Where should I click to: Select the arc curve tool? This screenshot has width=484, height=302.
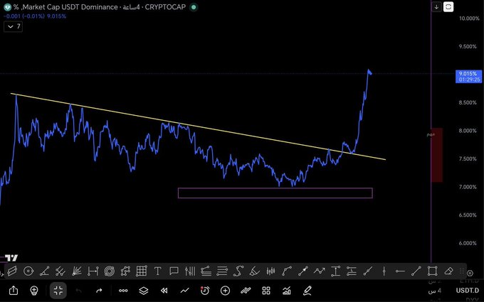point(287,271)
